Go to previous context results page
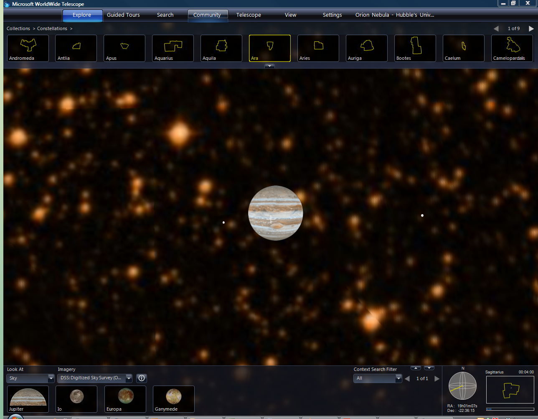The width and height of the screenshot is (538, 419). (x=407, y=379)
